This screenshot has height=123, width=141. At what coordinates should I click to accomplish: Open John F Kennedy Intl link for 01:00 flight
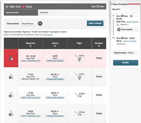coord(31,61)
